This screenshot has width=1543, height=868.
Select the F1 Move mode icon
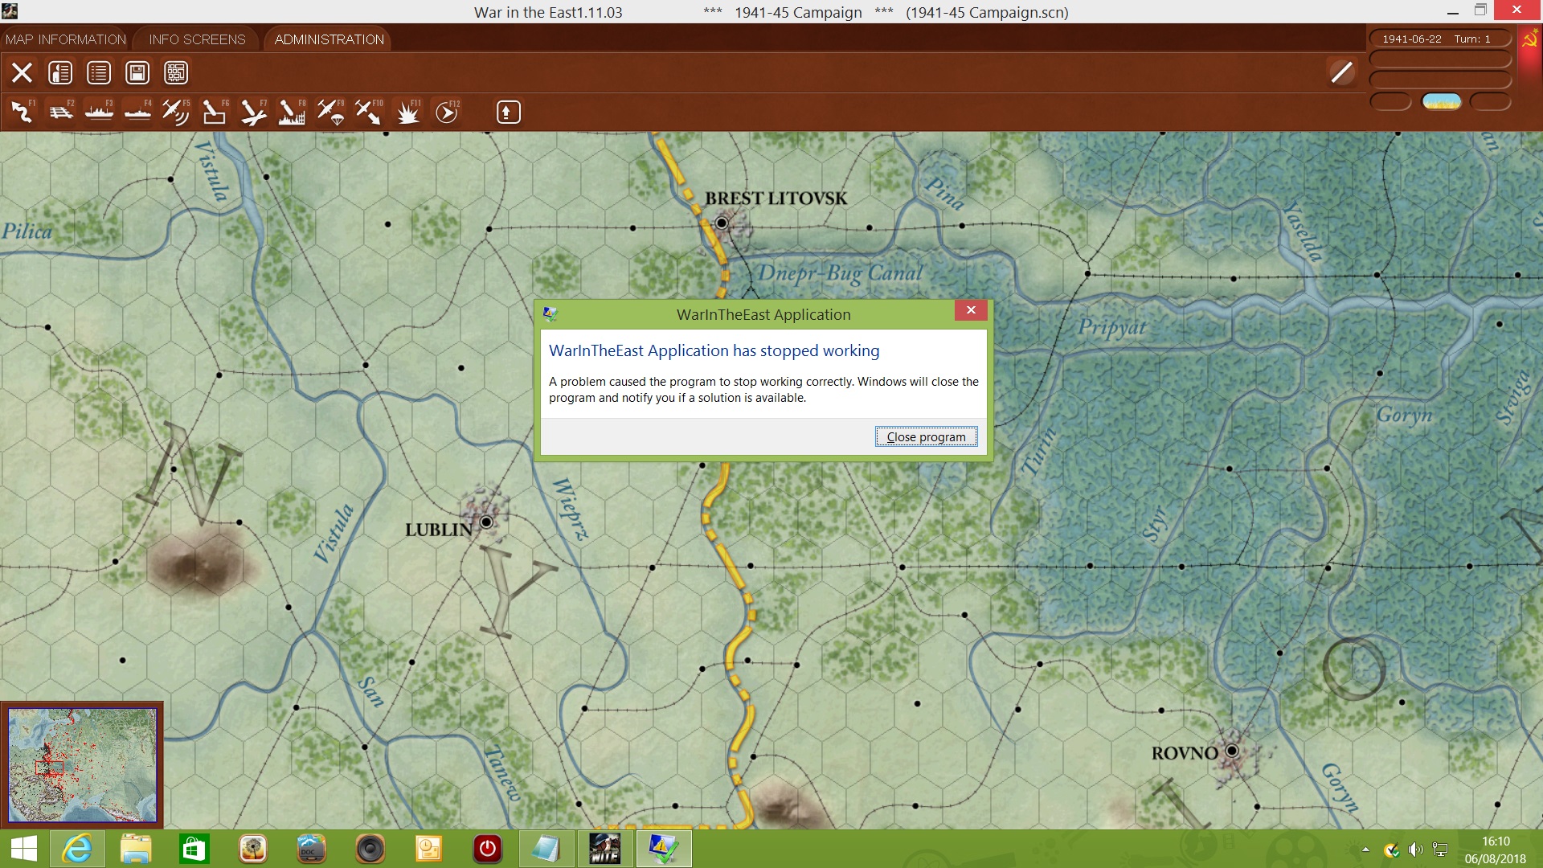[22, 113]
